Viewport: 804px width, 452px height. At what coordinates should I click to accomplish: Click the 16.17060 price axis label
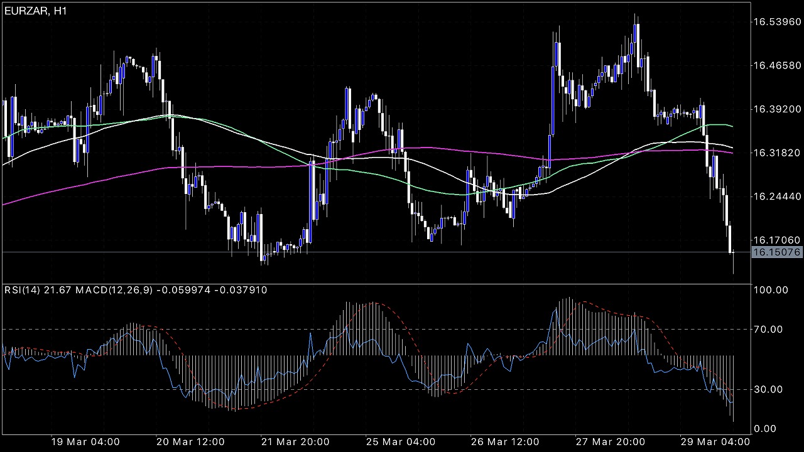tap(776, 240)
